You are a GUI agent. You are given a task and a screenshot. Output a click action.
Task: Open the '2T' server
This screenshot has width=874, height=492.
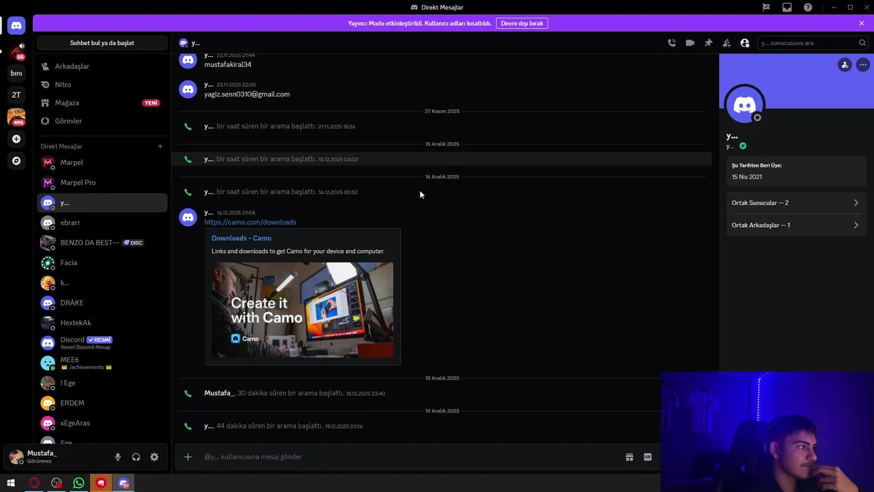pyautogui.click(x=16, y=95)
